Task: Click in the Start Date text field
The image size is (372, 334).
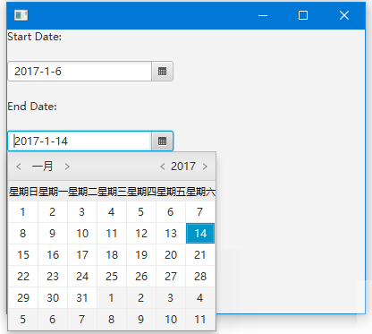Action: click(x=80, y=72)
